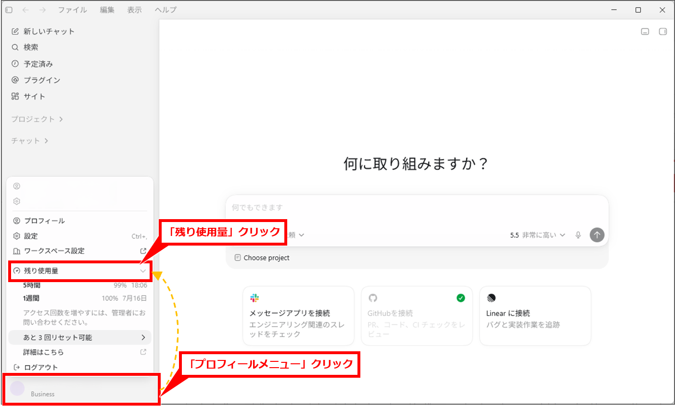The height and width of the screenshot is (408, 675).
Task: Click the profile avatar circle
Action: pyautogui.click(x=17, y=388)
